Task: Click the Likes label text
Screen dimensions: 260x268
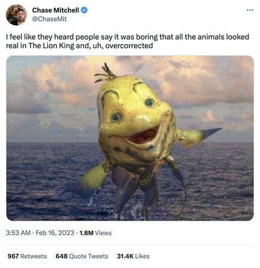Action: pos(142,256)
